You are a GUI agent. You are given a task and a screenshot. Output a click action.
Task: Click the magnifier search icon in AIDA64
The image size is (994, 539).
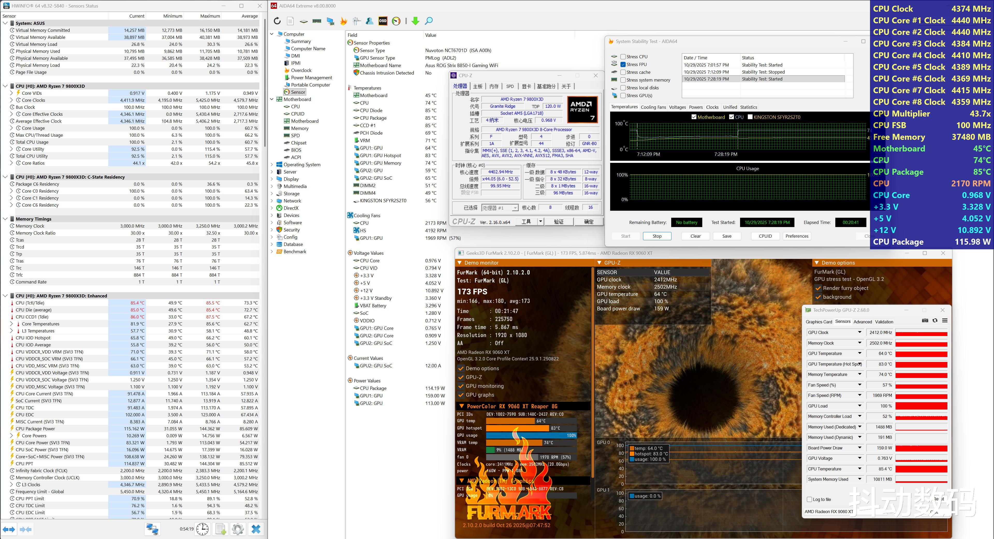[428, 21]
